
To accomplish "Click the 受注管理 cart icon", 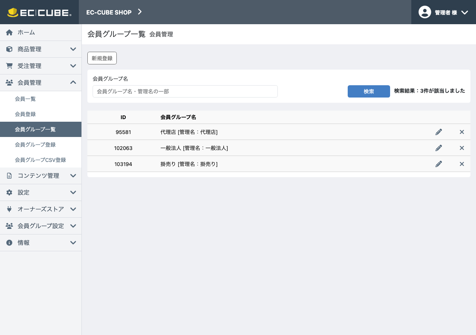I will 9,66.
